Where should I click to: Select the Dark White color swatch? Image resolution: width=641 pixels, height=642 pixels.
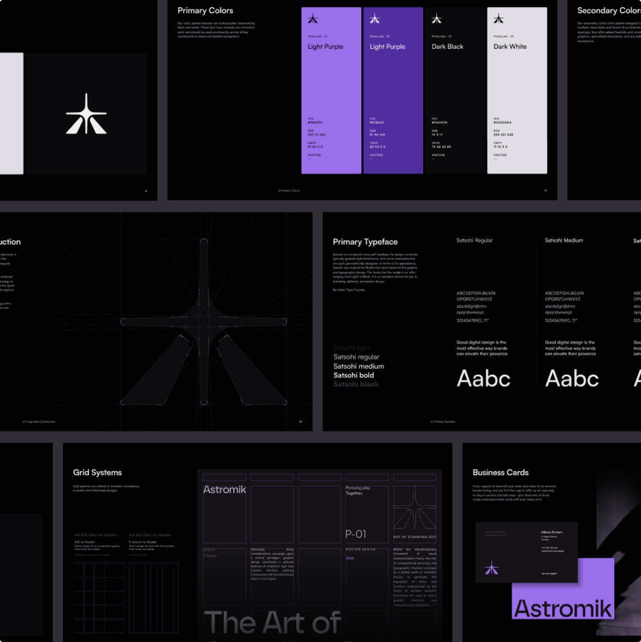click(517, 91)
